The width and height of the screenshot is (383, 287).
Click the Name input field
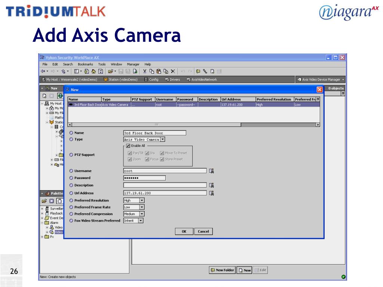[155, 133]
